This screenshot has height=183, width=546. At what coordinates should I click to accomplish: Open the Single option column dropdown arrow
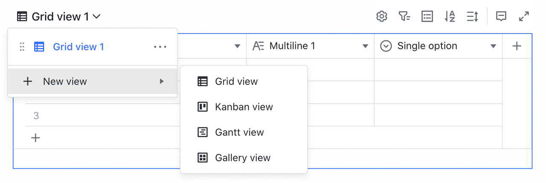[493, 46]
